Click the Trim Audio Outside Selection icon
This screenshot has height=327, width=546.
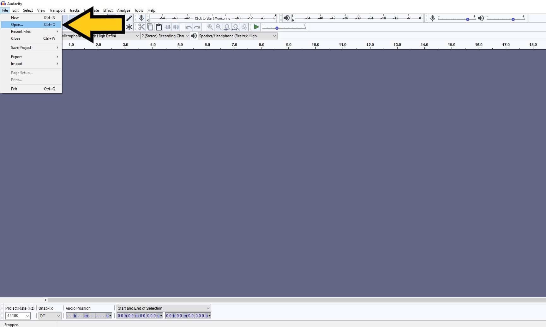(x=167, y=27)
